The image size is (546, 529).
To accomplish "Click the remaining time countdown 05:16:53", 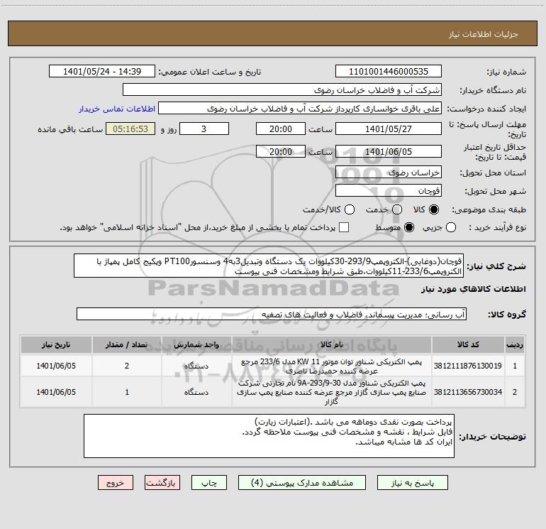I will (x=130, y=129).
